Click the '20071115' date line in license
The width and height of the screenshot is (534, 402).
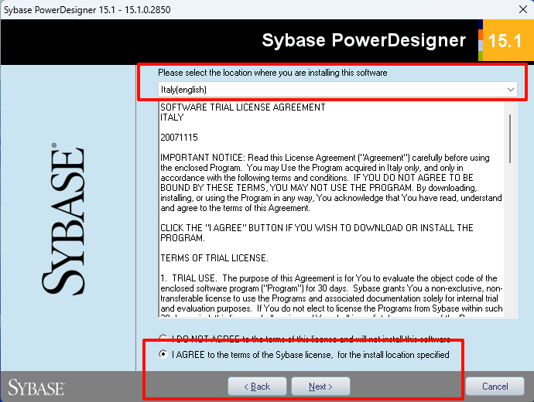point(179,138)
